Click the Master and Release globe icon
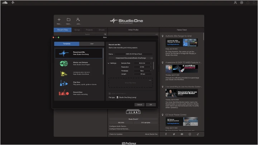This screenshot has height=145, width=258. pos(64,63)
